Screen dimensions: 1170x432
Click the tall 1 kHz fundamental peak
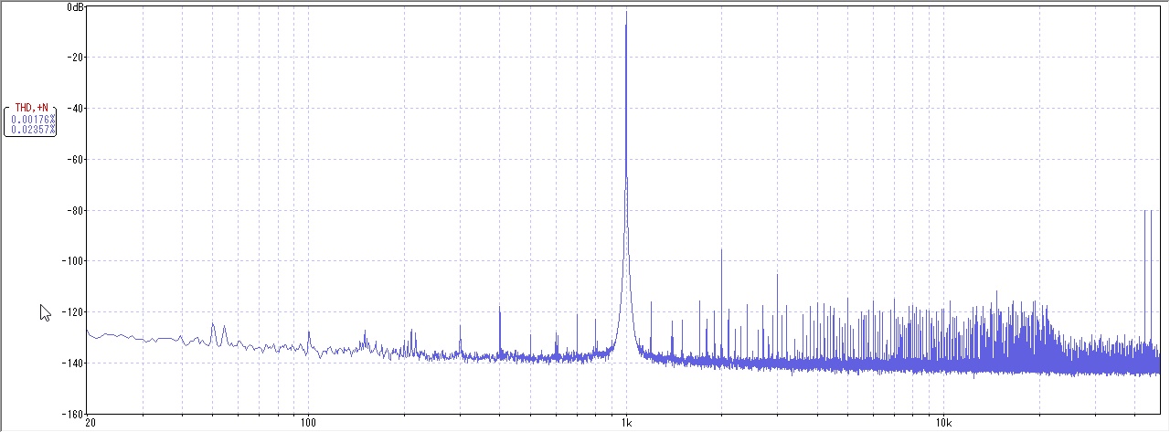click(x=626, y=183)
